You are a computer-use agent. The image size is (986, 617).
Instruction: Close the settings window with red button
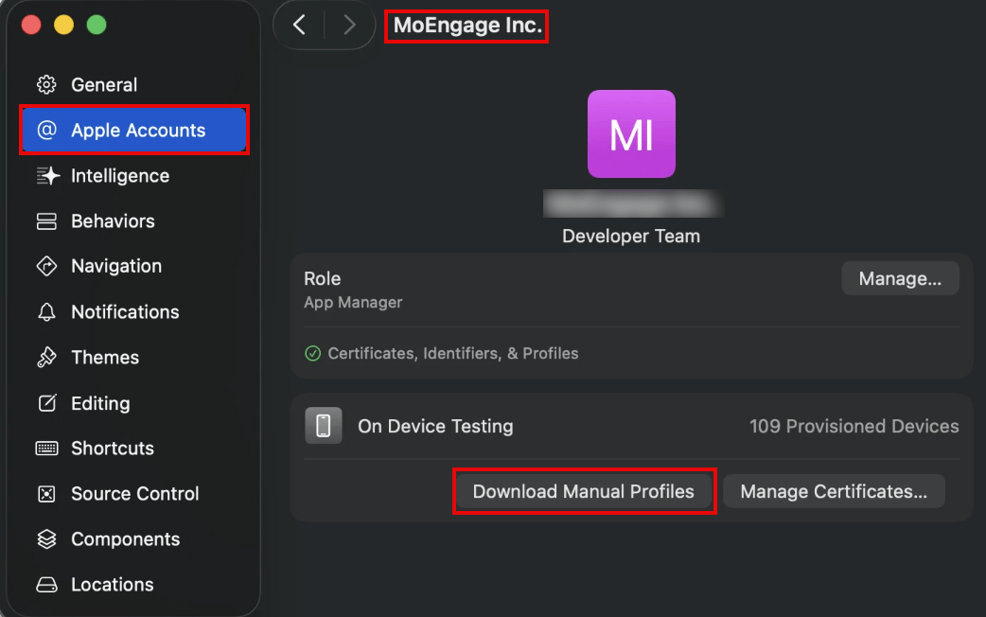tap(31, 26)
